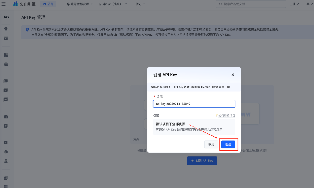Select the chat bubble with chart sidebar icon

6,90
